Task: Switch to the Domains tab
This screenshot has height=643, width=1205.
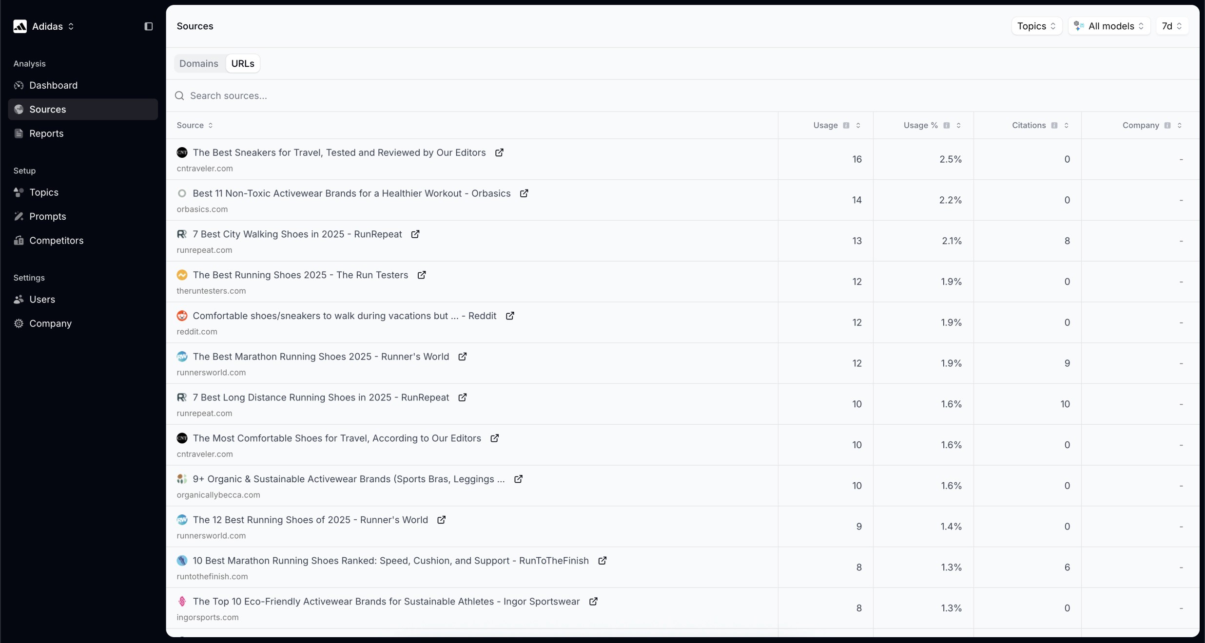Action: (199, 64)
